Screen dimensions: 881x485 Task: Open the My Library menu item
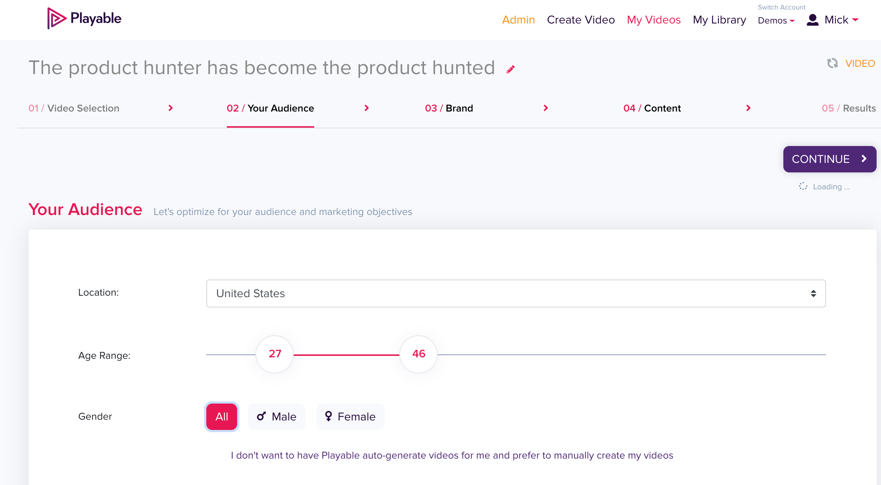719,20
